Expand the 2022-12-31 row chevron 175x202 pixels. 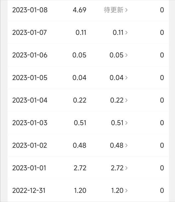(126, 190)
